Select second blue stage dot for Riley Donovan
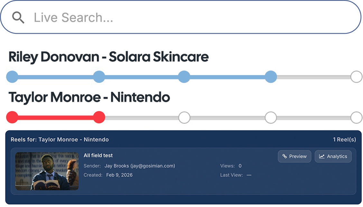This screenshot has width=363, height=207. click(x=99, y=77)
